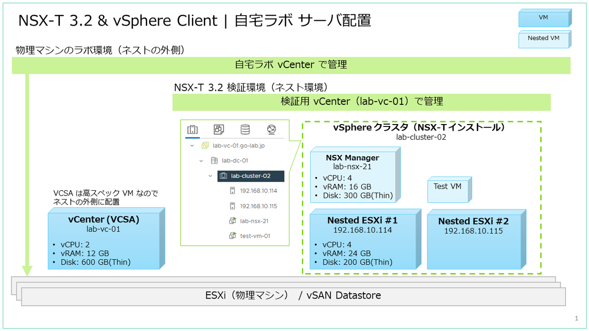This screenshot has height=331, width=589.
Task: Click 192.168.10.114 in the Nested ESXi #1 box
Action: (362, 230)
